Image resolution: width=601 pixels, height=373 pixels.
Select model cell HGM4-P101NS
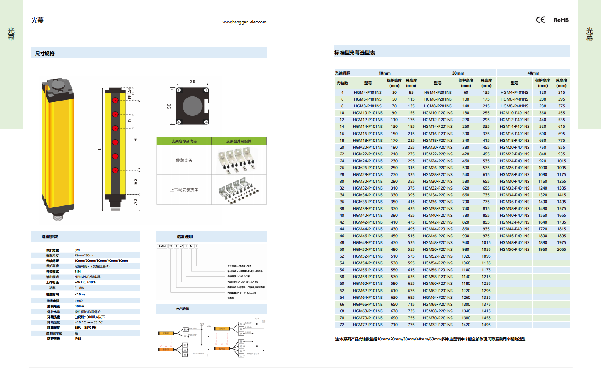[368, 92]
